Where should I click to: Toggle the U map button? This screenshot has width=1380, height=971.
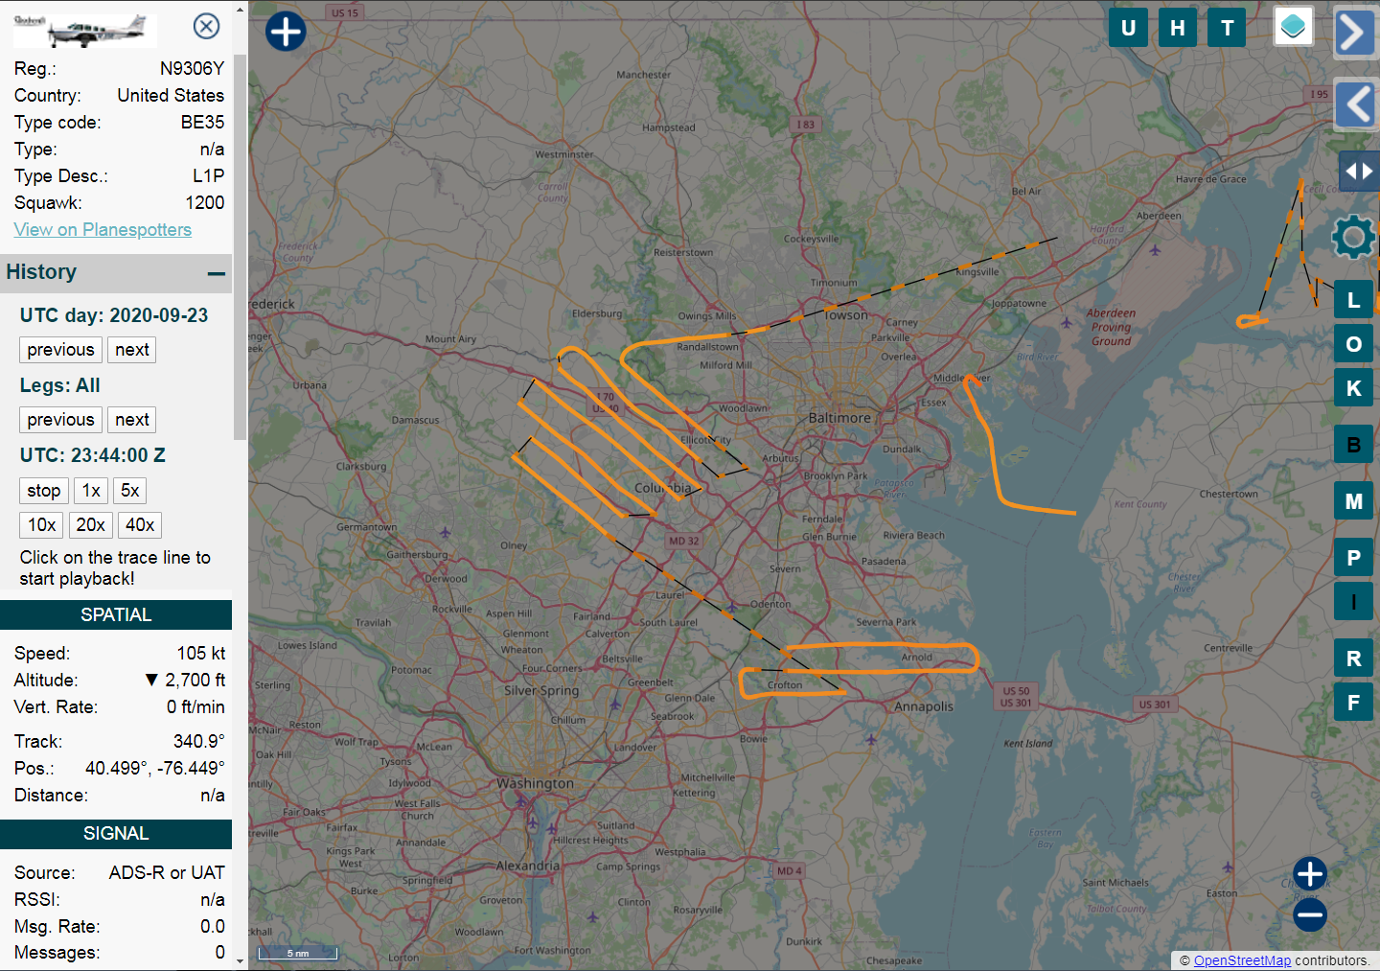point(1128,28)
